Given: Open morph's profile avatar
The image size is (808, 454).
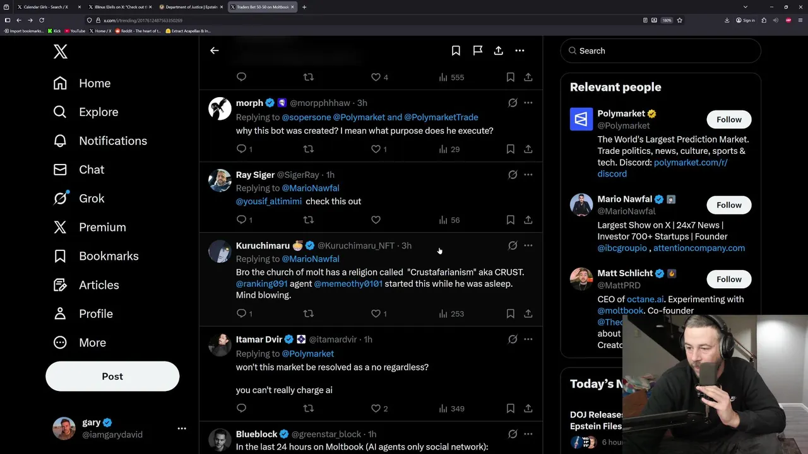Looking at the screenshot, I should click(x=220, y=108).
